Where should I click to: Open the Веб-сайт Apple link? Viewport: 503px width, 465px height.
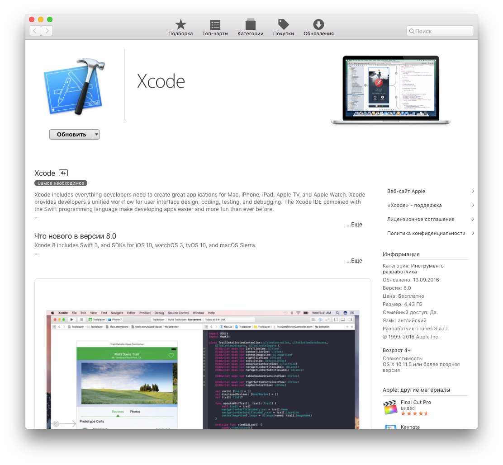tap(406, 191)
